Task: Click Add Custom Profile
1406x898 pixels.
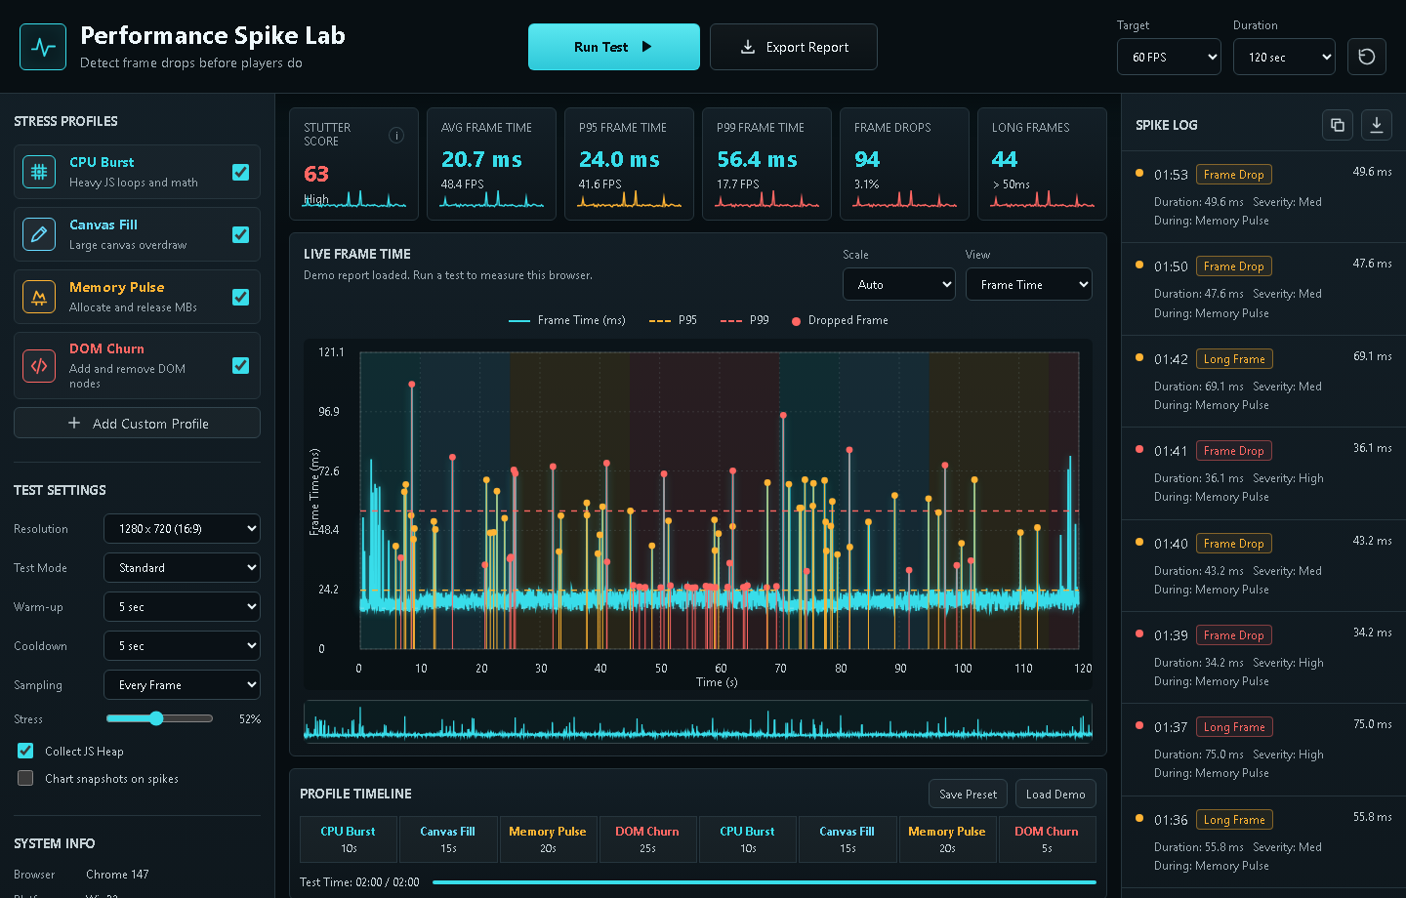Action: coord(137,423)
